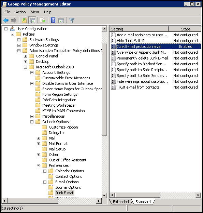Select 'Overwrite or Append Junk M...' setting
The height and width of the screenshot is (213, 203).
(142, 52)
